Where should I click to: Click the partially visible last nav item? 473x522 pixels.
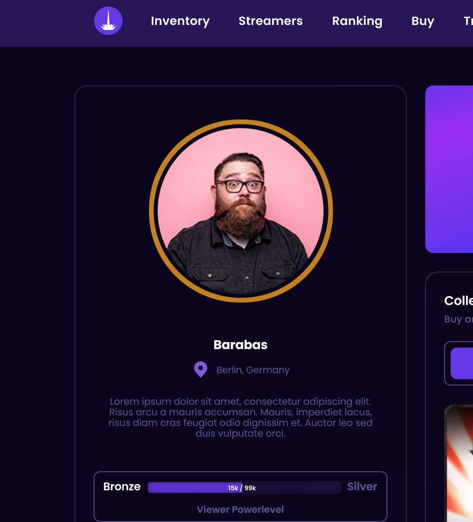click(468, 21)
